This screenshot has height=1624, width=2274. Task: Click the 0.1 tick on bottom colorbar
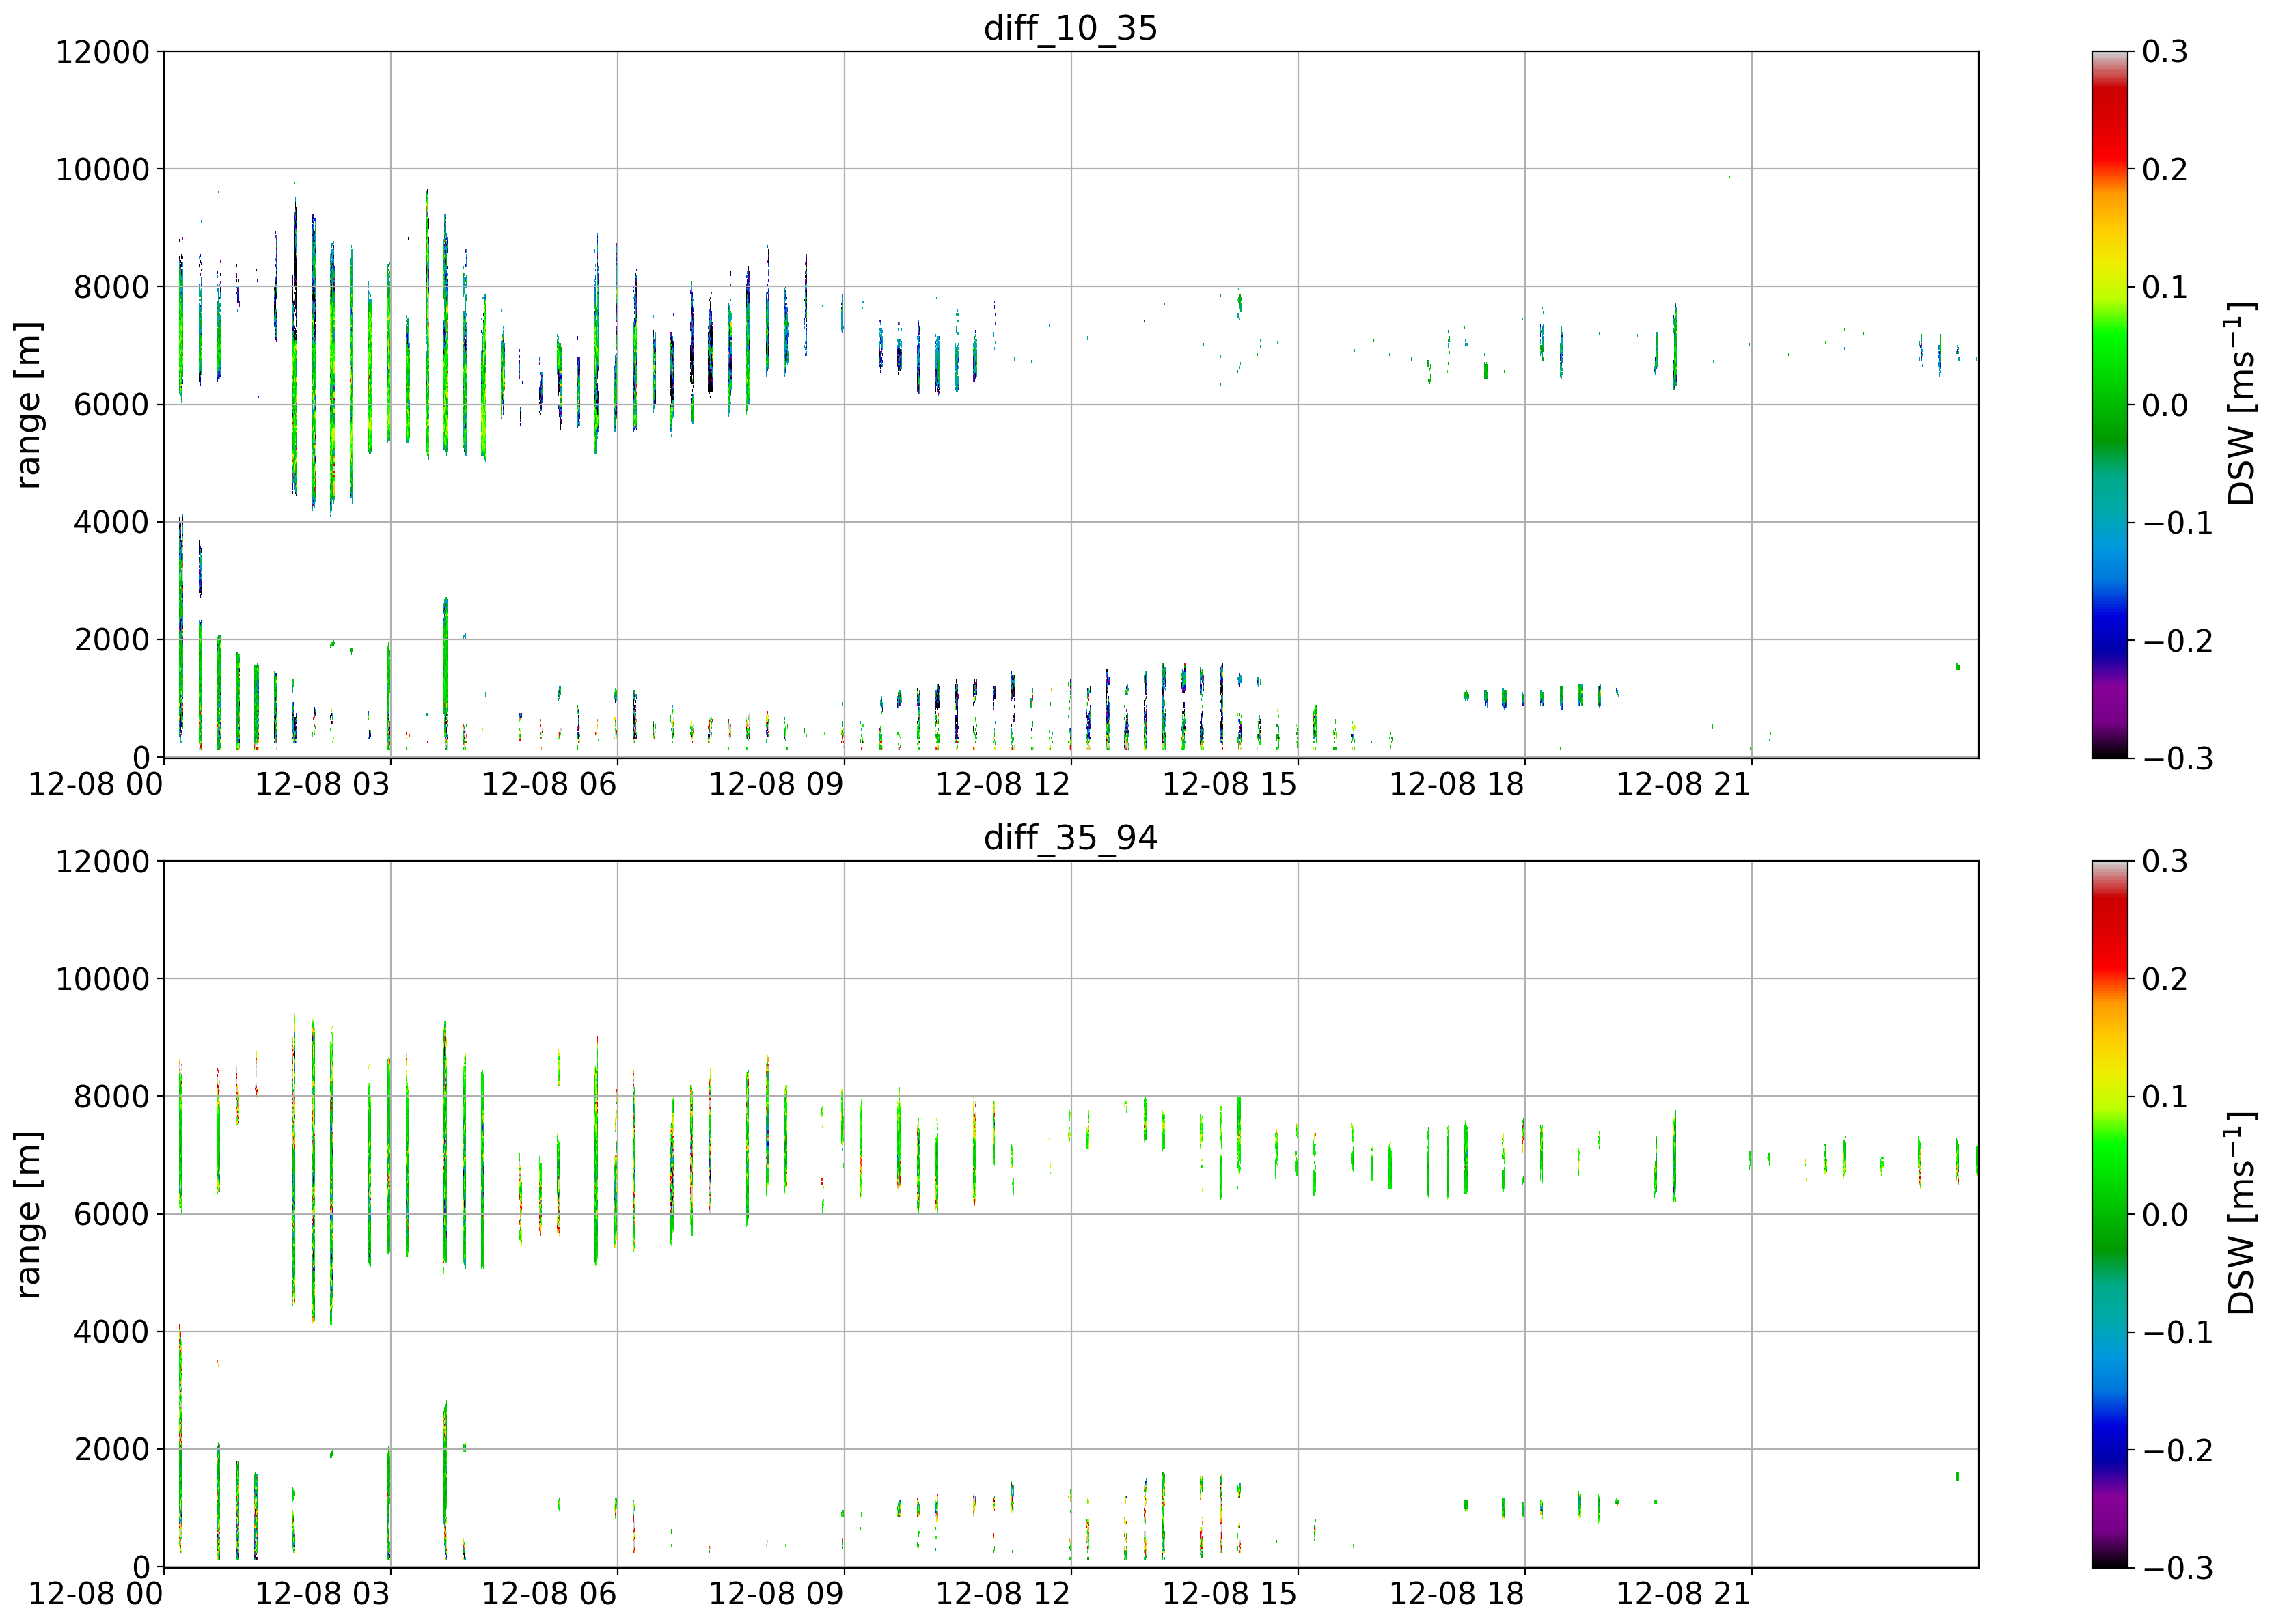[2165, 1097]
